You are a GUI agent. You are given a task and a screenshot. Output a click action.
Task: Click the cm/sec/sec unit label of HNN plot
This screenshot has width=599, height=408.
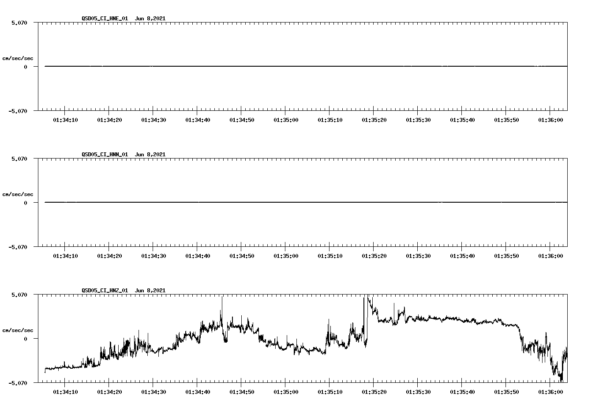click(x=18, y=194)
